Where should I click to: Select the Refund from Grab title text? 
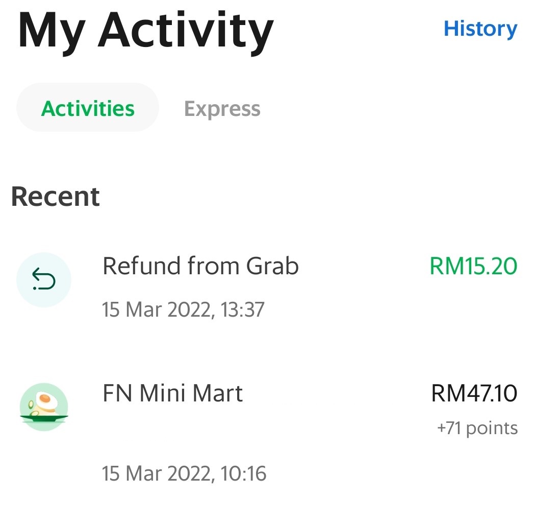coord(200,266)
